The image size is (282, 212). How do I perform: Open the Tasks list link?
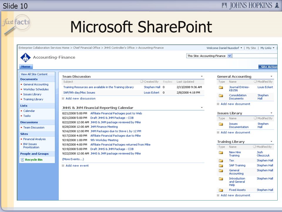27,116
